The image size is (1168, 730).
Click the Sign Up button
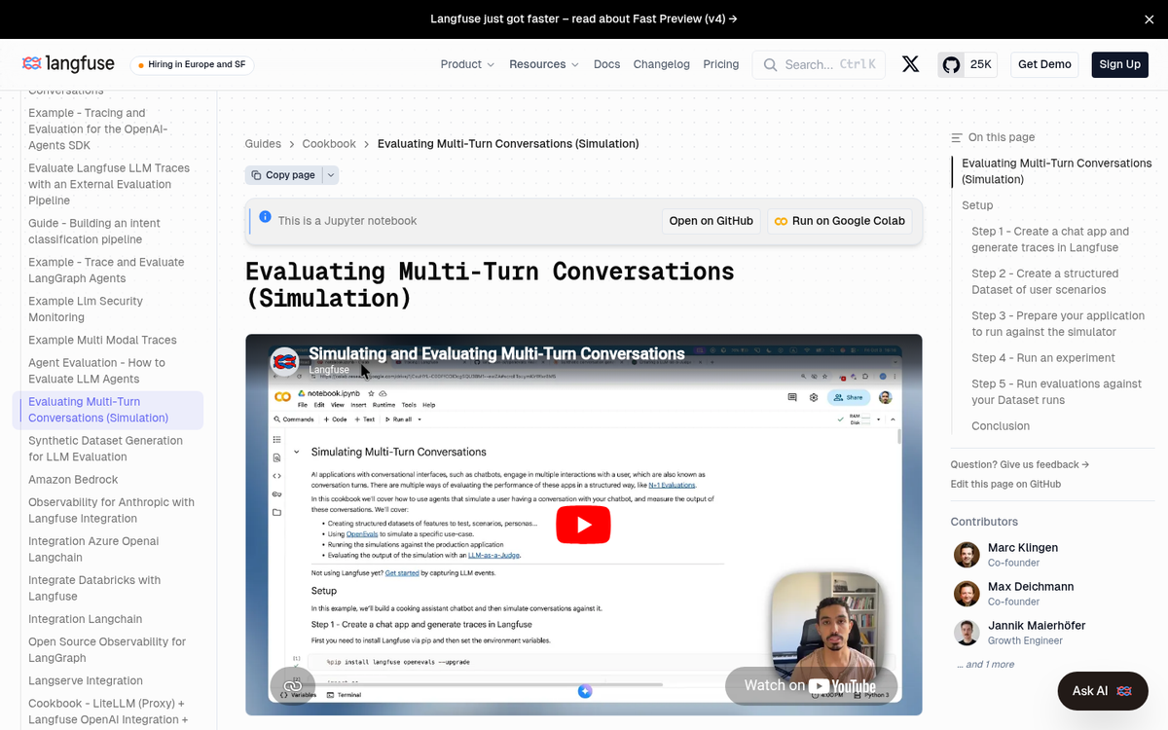point(1119,64)
